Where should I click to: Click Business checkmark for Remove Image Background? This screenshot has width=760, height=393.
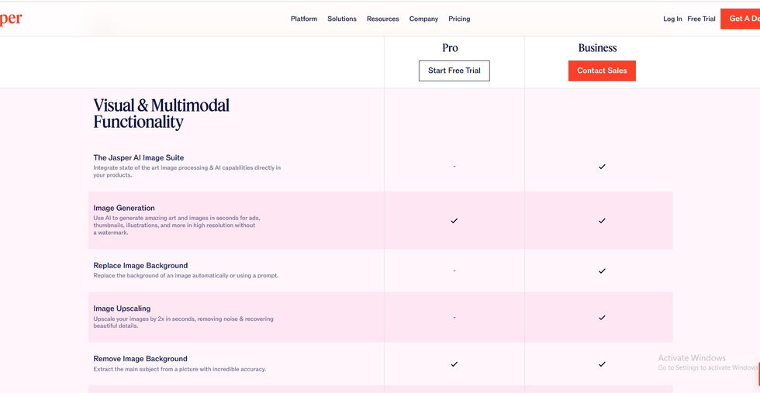[602, 364]
